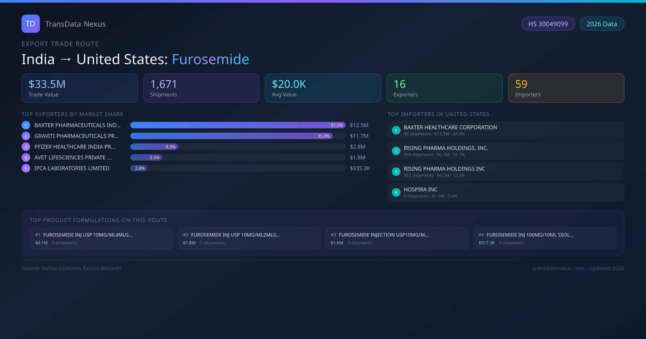
Task: Open the $33.5M Trade Value card
Action: [79, 88]
